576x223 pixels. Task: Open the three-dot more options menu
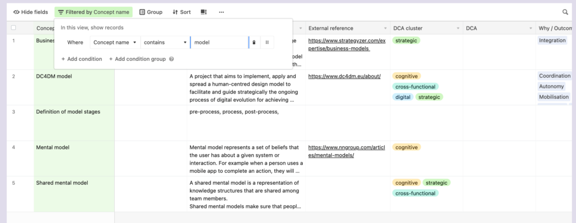221,12
